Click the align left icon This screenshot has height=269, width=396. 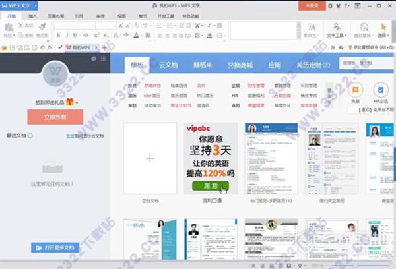pyautogui.click(x=160, y=36)
